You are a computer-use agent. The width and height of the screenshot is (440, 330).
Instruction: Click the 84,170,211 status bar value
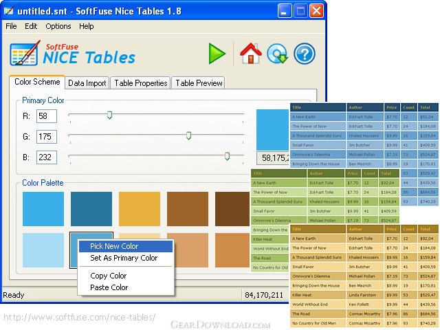click(264, 295)
